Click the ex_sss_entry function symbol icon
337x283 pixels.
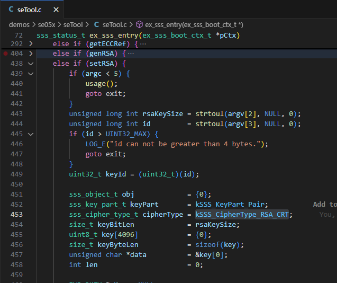139,24
